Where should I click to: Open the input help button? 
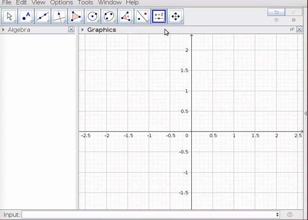pos(290,215)
